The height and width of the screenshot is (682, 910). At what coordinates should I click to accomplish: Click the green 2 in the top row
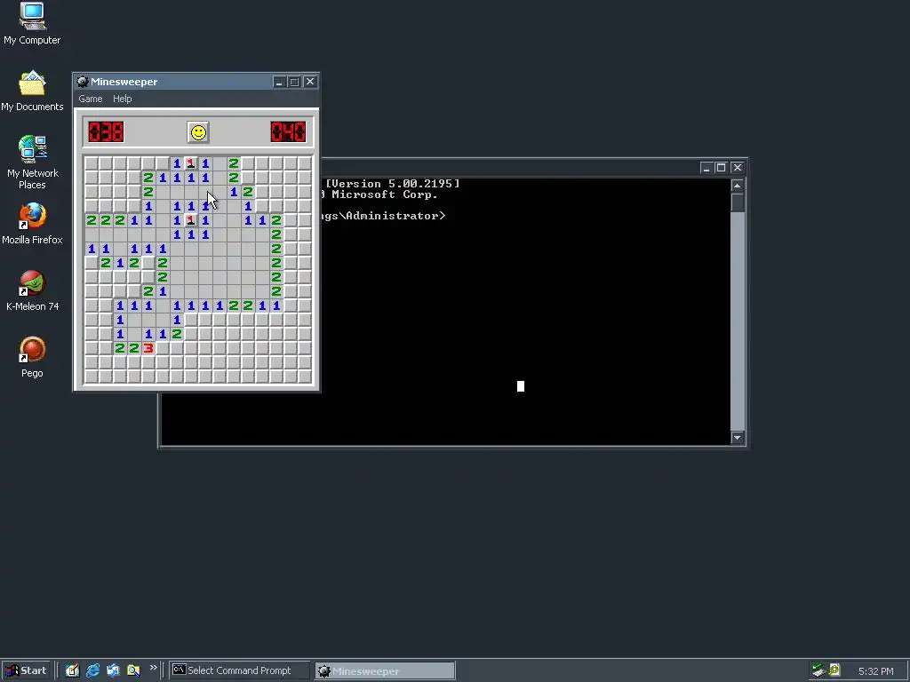point(234,163)
